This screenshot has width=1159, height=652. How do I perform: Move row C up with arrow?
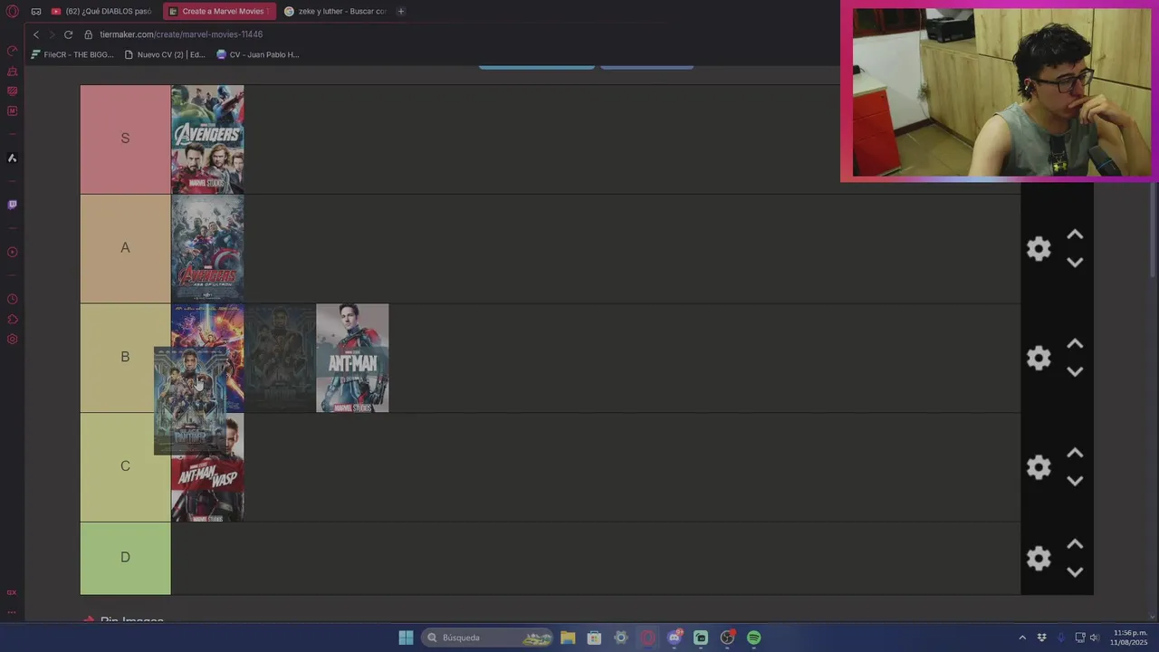point(1075,453)
